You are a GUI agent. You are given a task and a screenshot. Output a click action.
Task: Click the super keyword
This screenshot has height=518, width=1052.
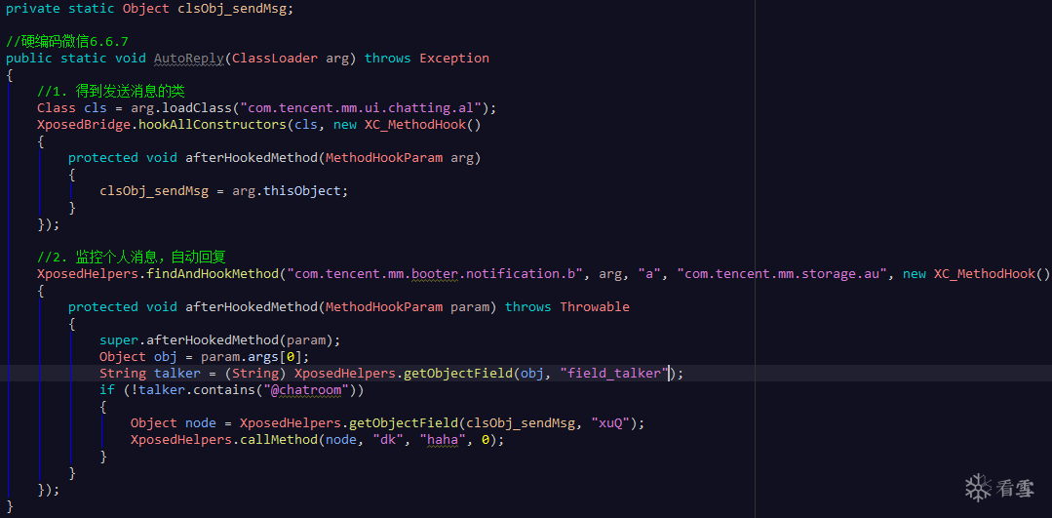tap(119, 340)
